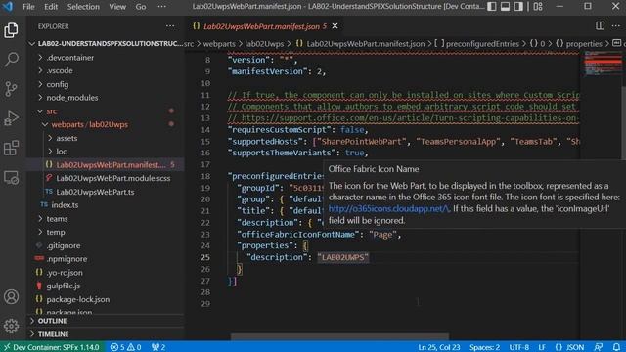Open the Go menu

click(x=141, y=7)
